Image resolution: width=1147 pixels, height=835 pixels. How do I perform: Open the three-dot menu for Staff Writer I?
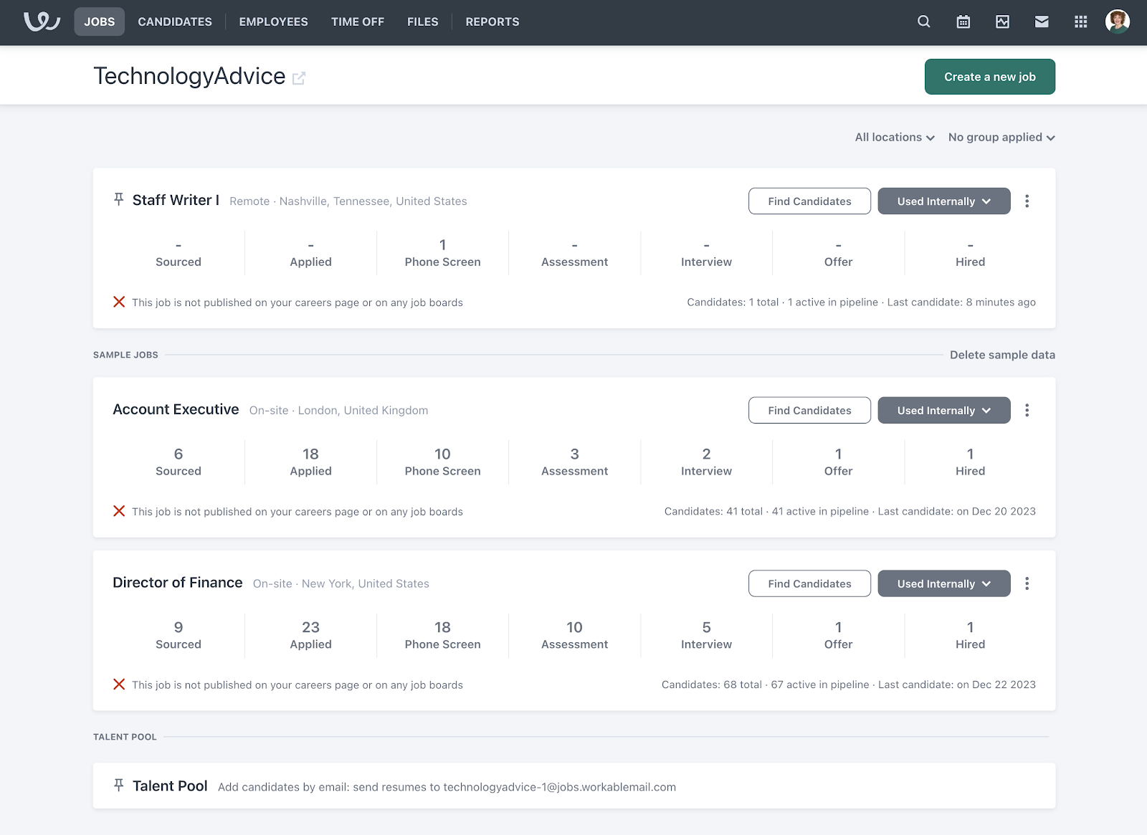coord(1027,201)
